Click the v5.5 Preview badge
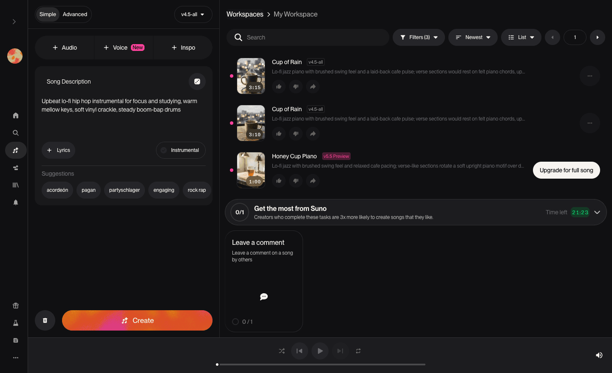Screen dimensions: 612x373 click(x=336, y=156)
